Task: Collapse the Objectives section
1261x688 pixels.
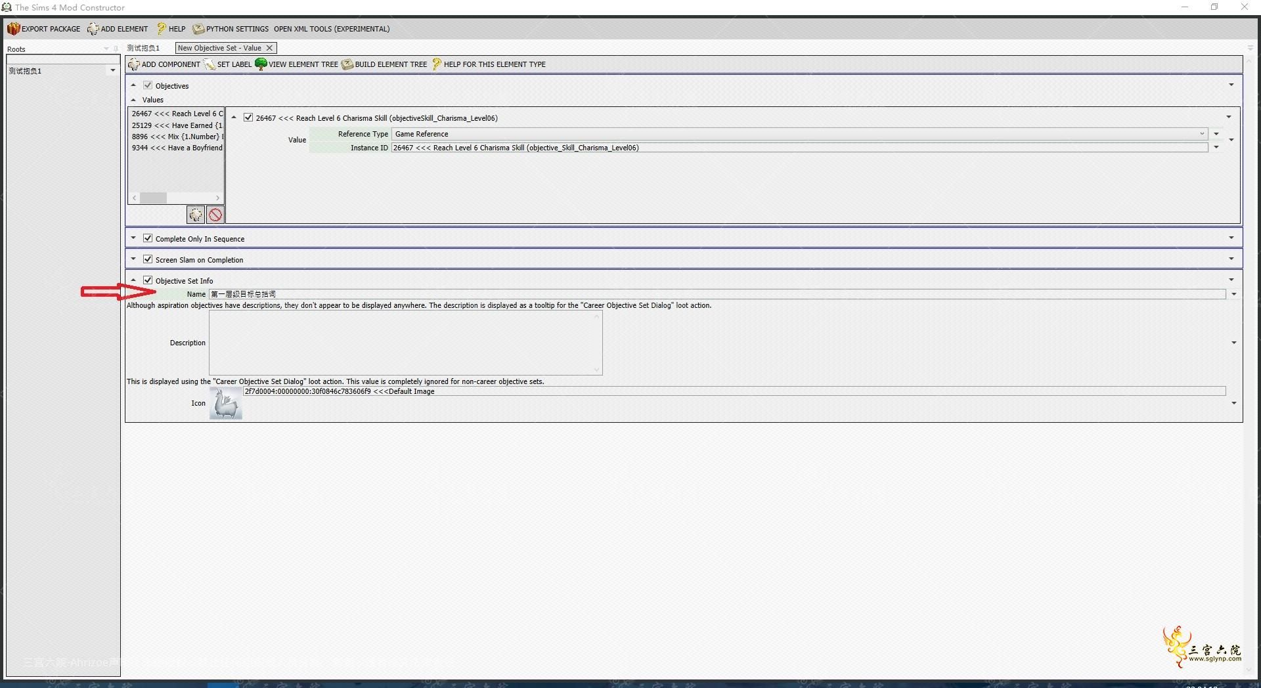Action: coord(133,85)
